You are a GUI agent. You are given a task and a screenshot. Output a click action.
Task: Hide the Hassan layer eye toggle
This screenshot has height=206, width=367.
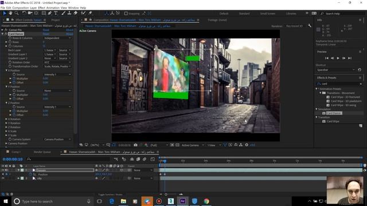point(3,171)
